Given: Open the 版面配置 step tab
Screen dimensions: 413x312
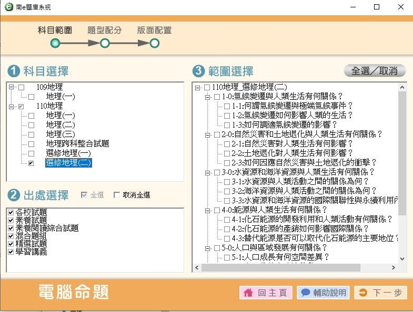Looking at the screenshot, I should coord(154,30).
